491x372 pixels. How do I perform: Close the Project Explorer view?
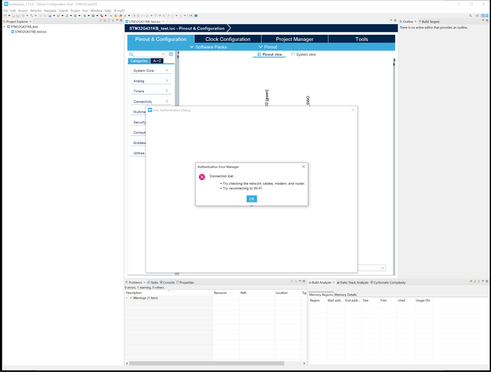click(30, 22)
